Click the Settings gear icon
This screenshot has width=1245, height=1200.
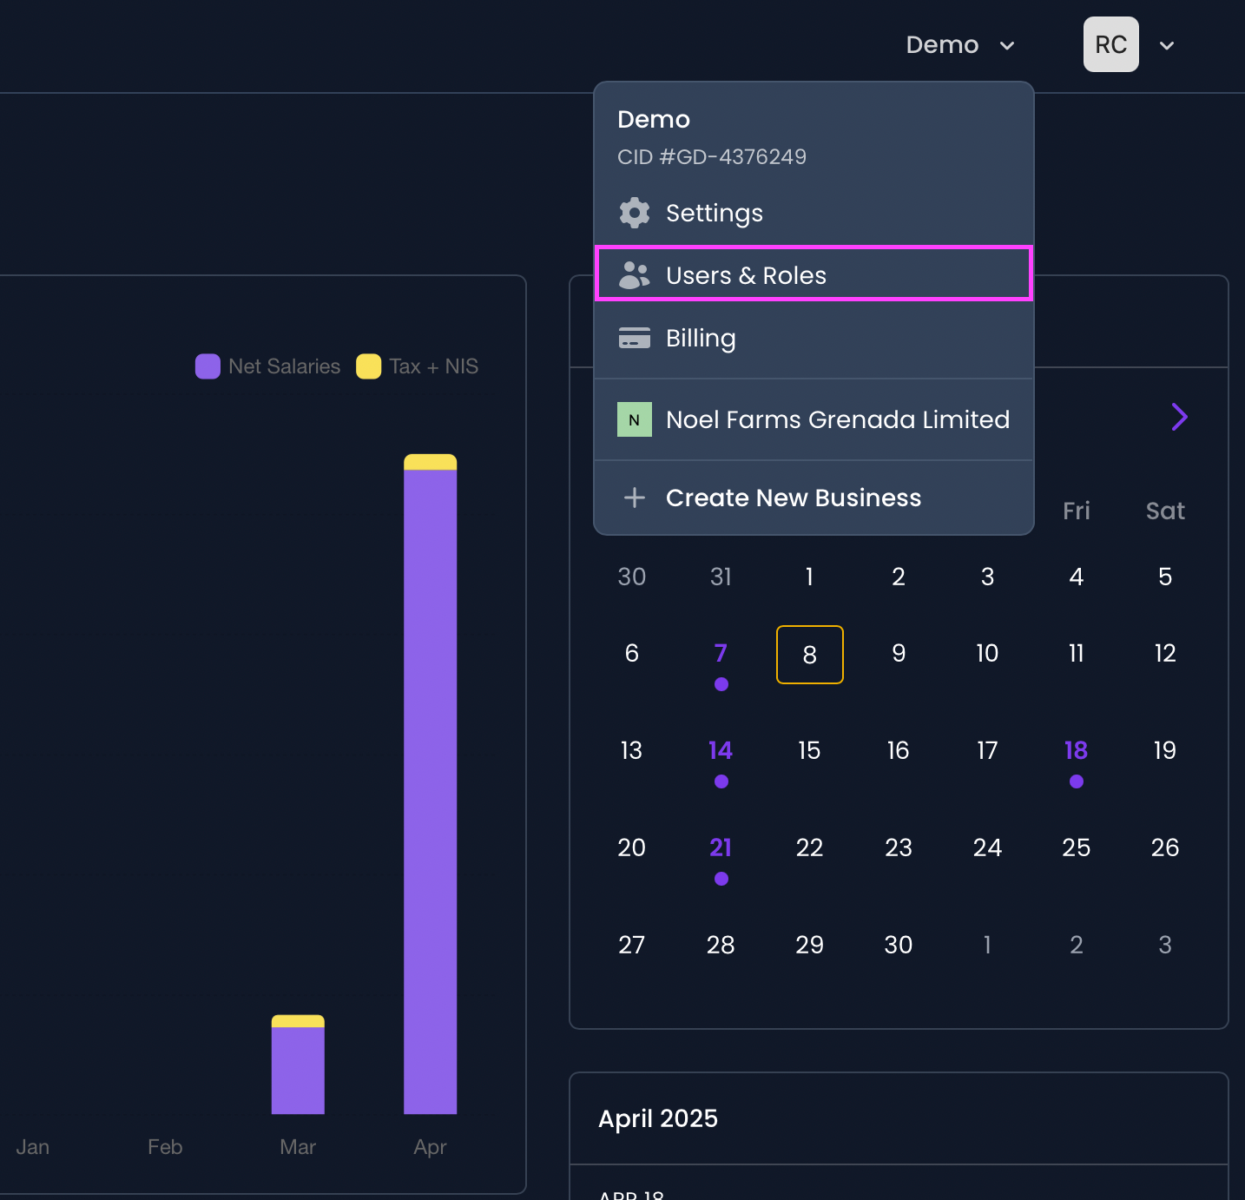click(635, 213)
